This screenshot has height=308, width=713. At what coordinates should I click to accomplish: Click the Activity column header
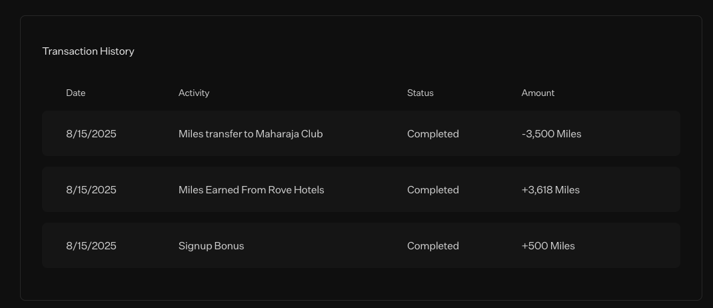194,93
